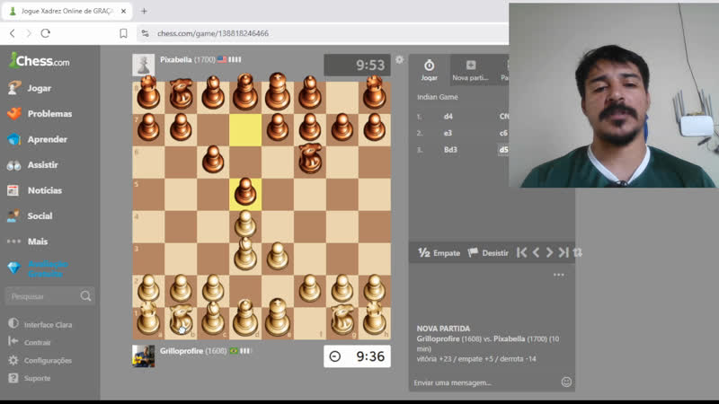Bookmark this page icon

[x=123, y=33]
